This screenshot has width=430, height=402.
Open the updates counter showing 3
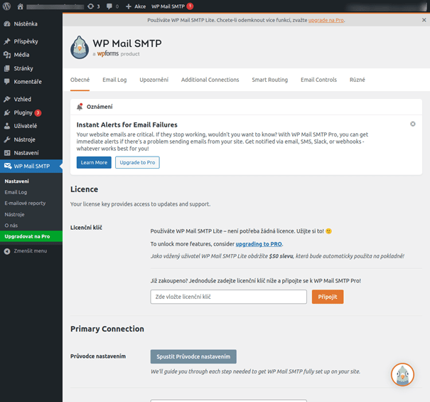point(94,6)
